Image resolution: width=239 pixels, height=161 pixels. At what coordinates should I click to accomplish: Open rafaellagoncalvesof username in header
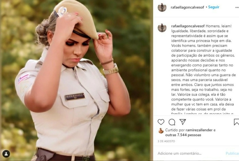[187, 7]
